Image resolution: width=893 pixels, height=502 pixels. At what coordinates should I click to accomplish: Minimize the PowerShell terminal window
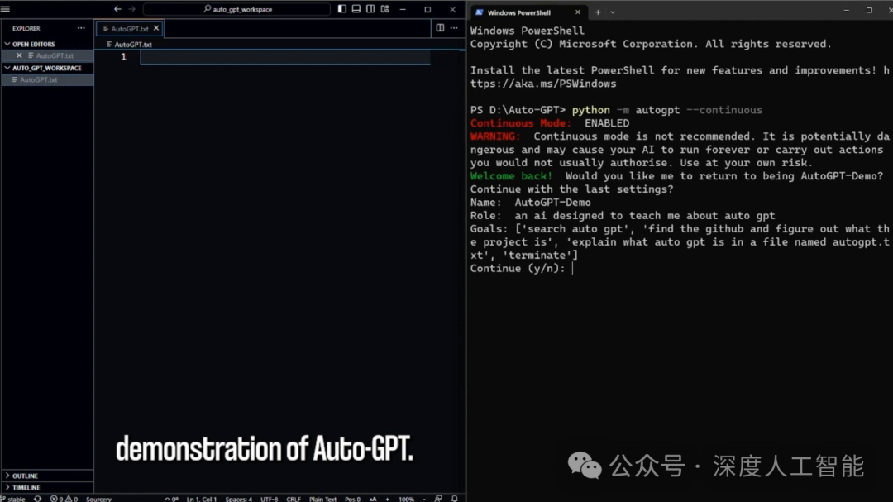pos(847,10)
